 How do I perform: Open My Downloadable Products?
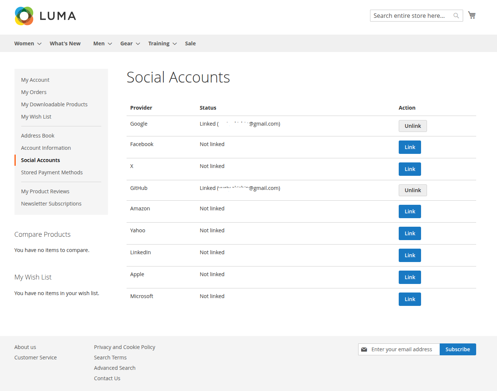tap(54, 104)
